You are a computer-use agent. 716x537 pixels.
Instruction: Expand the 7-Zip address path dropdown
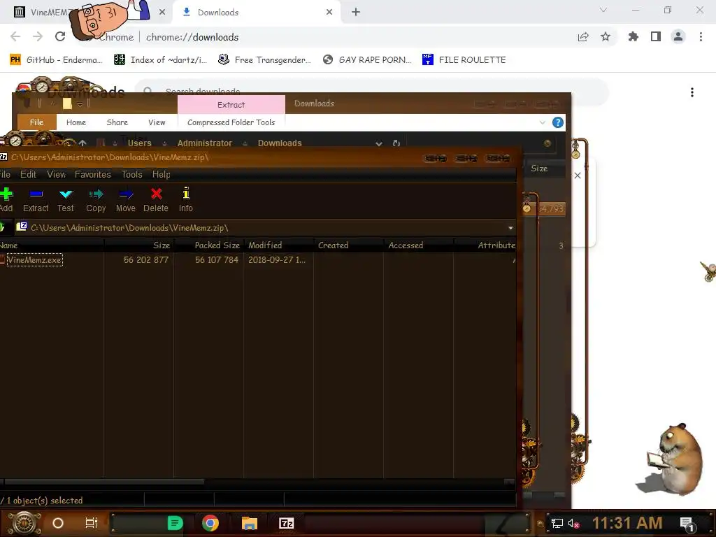[510, 228]
